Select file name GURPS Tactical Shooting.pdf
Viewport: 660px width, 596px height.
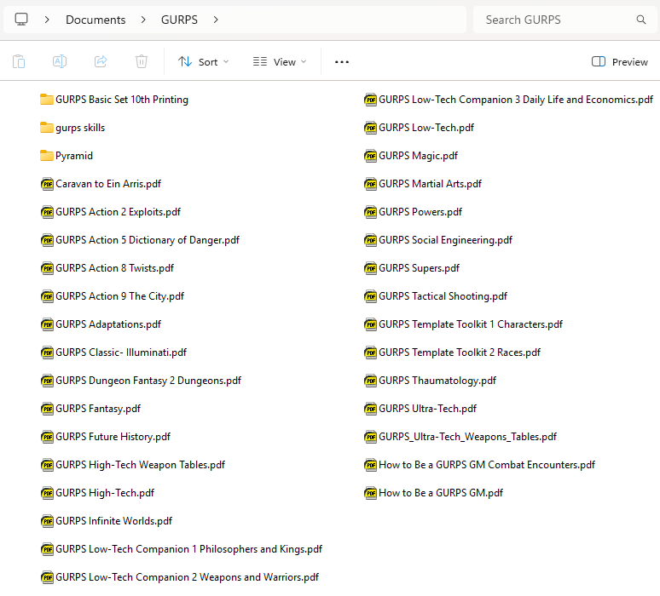pos(443,296)
